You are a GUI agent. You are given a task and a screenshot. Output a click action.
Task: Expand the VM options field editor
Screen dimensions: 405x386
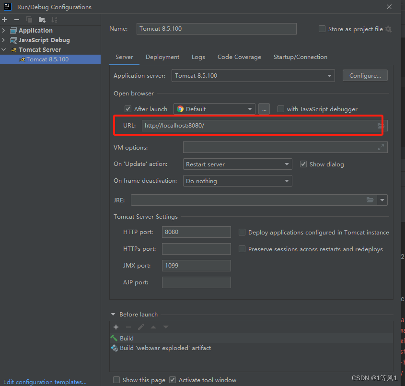pos(381,148)
